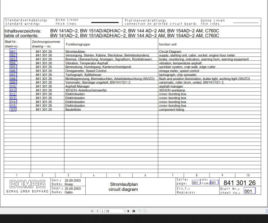Click the 'Seite page' 001 link box
Image resolution: width=268 pixels, height=223 pixels.
pos(196,182)
